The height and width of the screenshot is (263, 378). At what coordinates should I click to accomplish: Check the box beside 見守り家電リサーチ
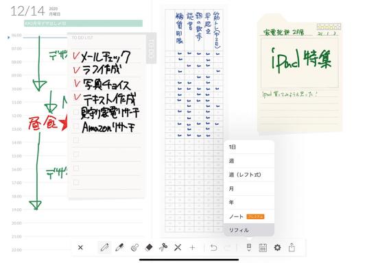coord(76,112)
